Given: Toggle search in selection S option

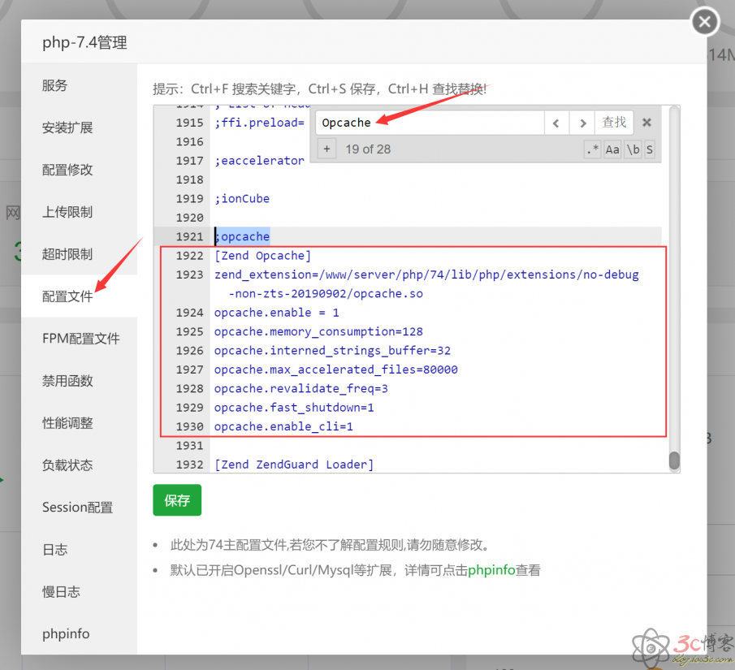Looking at the screenshot, I should point(649,149).
